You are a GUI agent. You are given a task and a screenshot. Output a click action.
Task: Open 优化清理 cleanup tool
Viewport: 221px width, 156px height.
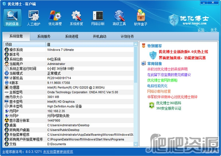(x=55, y=18)
